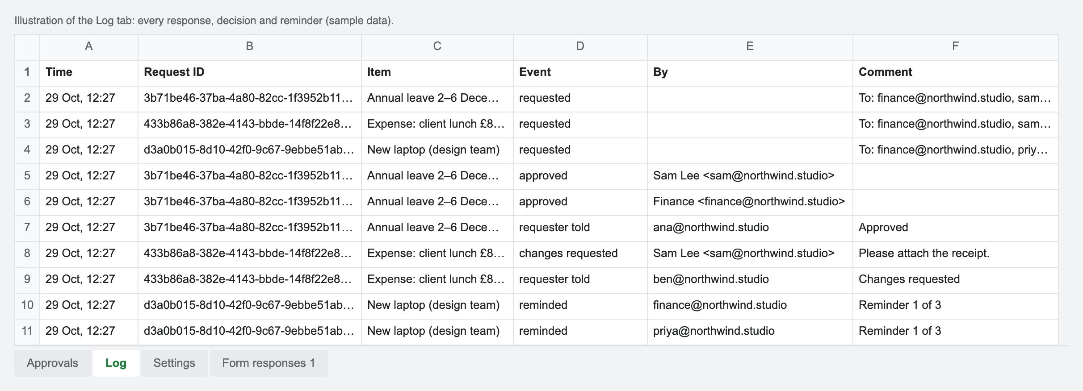
Task: Select column C header
Action: coord(437,47)
